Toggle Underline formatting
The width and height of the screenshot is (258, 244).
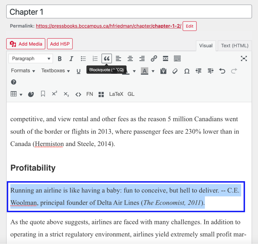click(79, 71)
